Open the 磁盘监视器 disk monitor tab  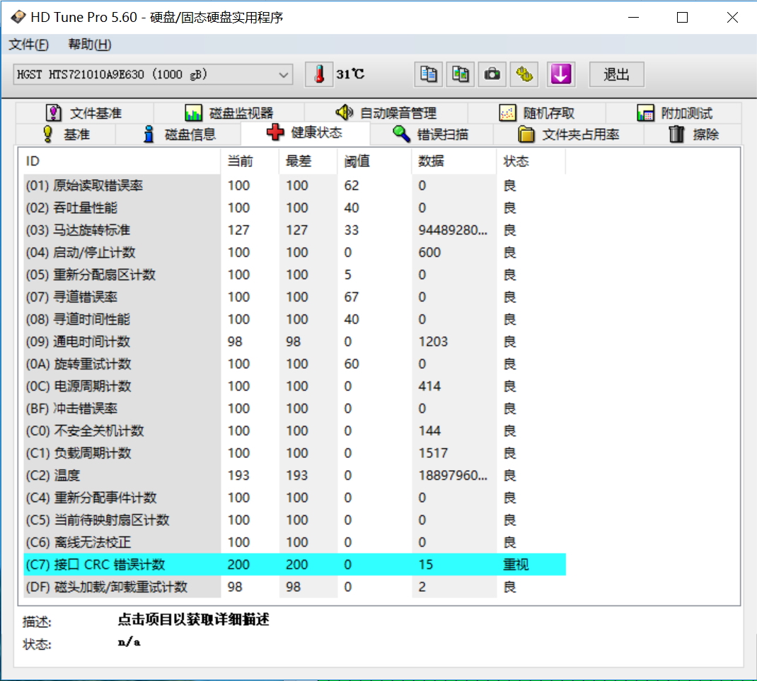pyautogui.click(x=229, y=113)
